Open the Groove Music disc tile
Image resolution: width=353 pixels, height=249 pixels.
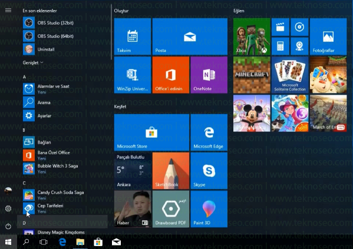click(299, 27)
